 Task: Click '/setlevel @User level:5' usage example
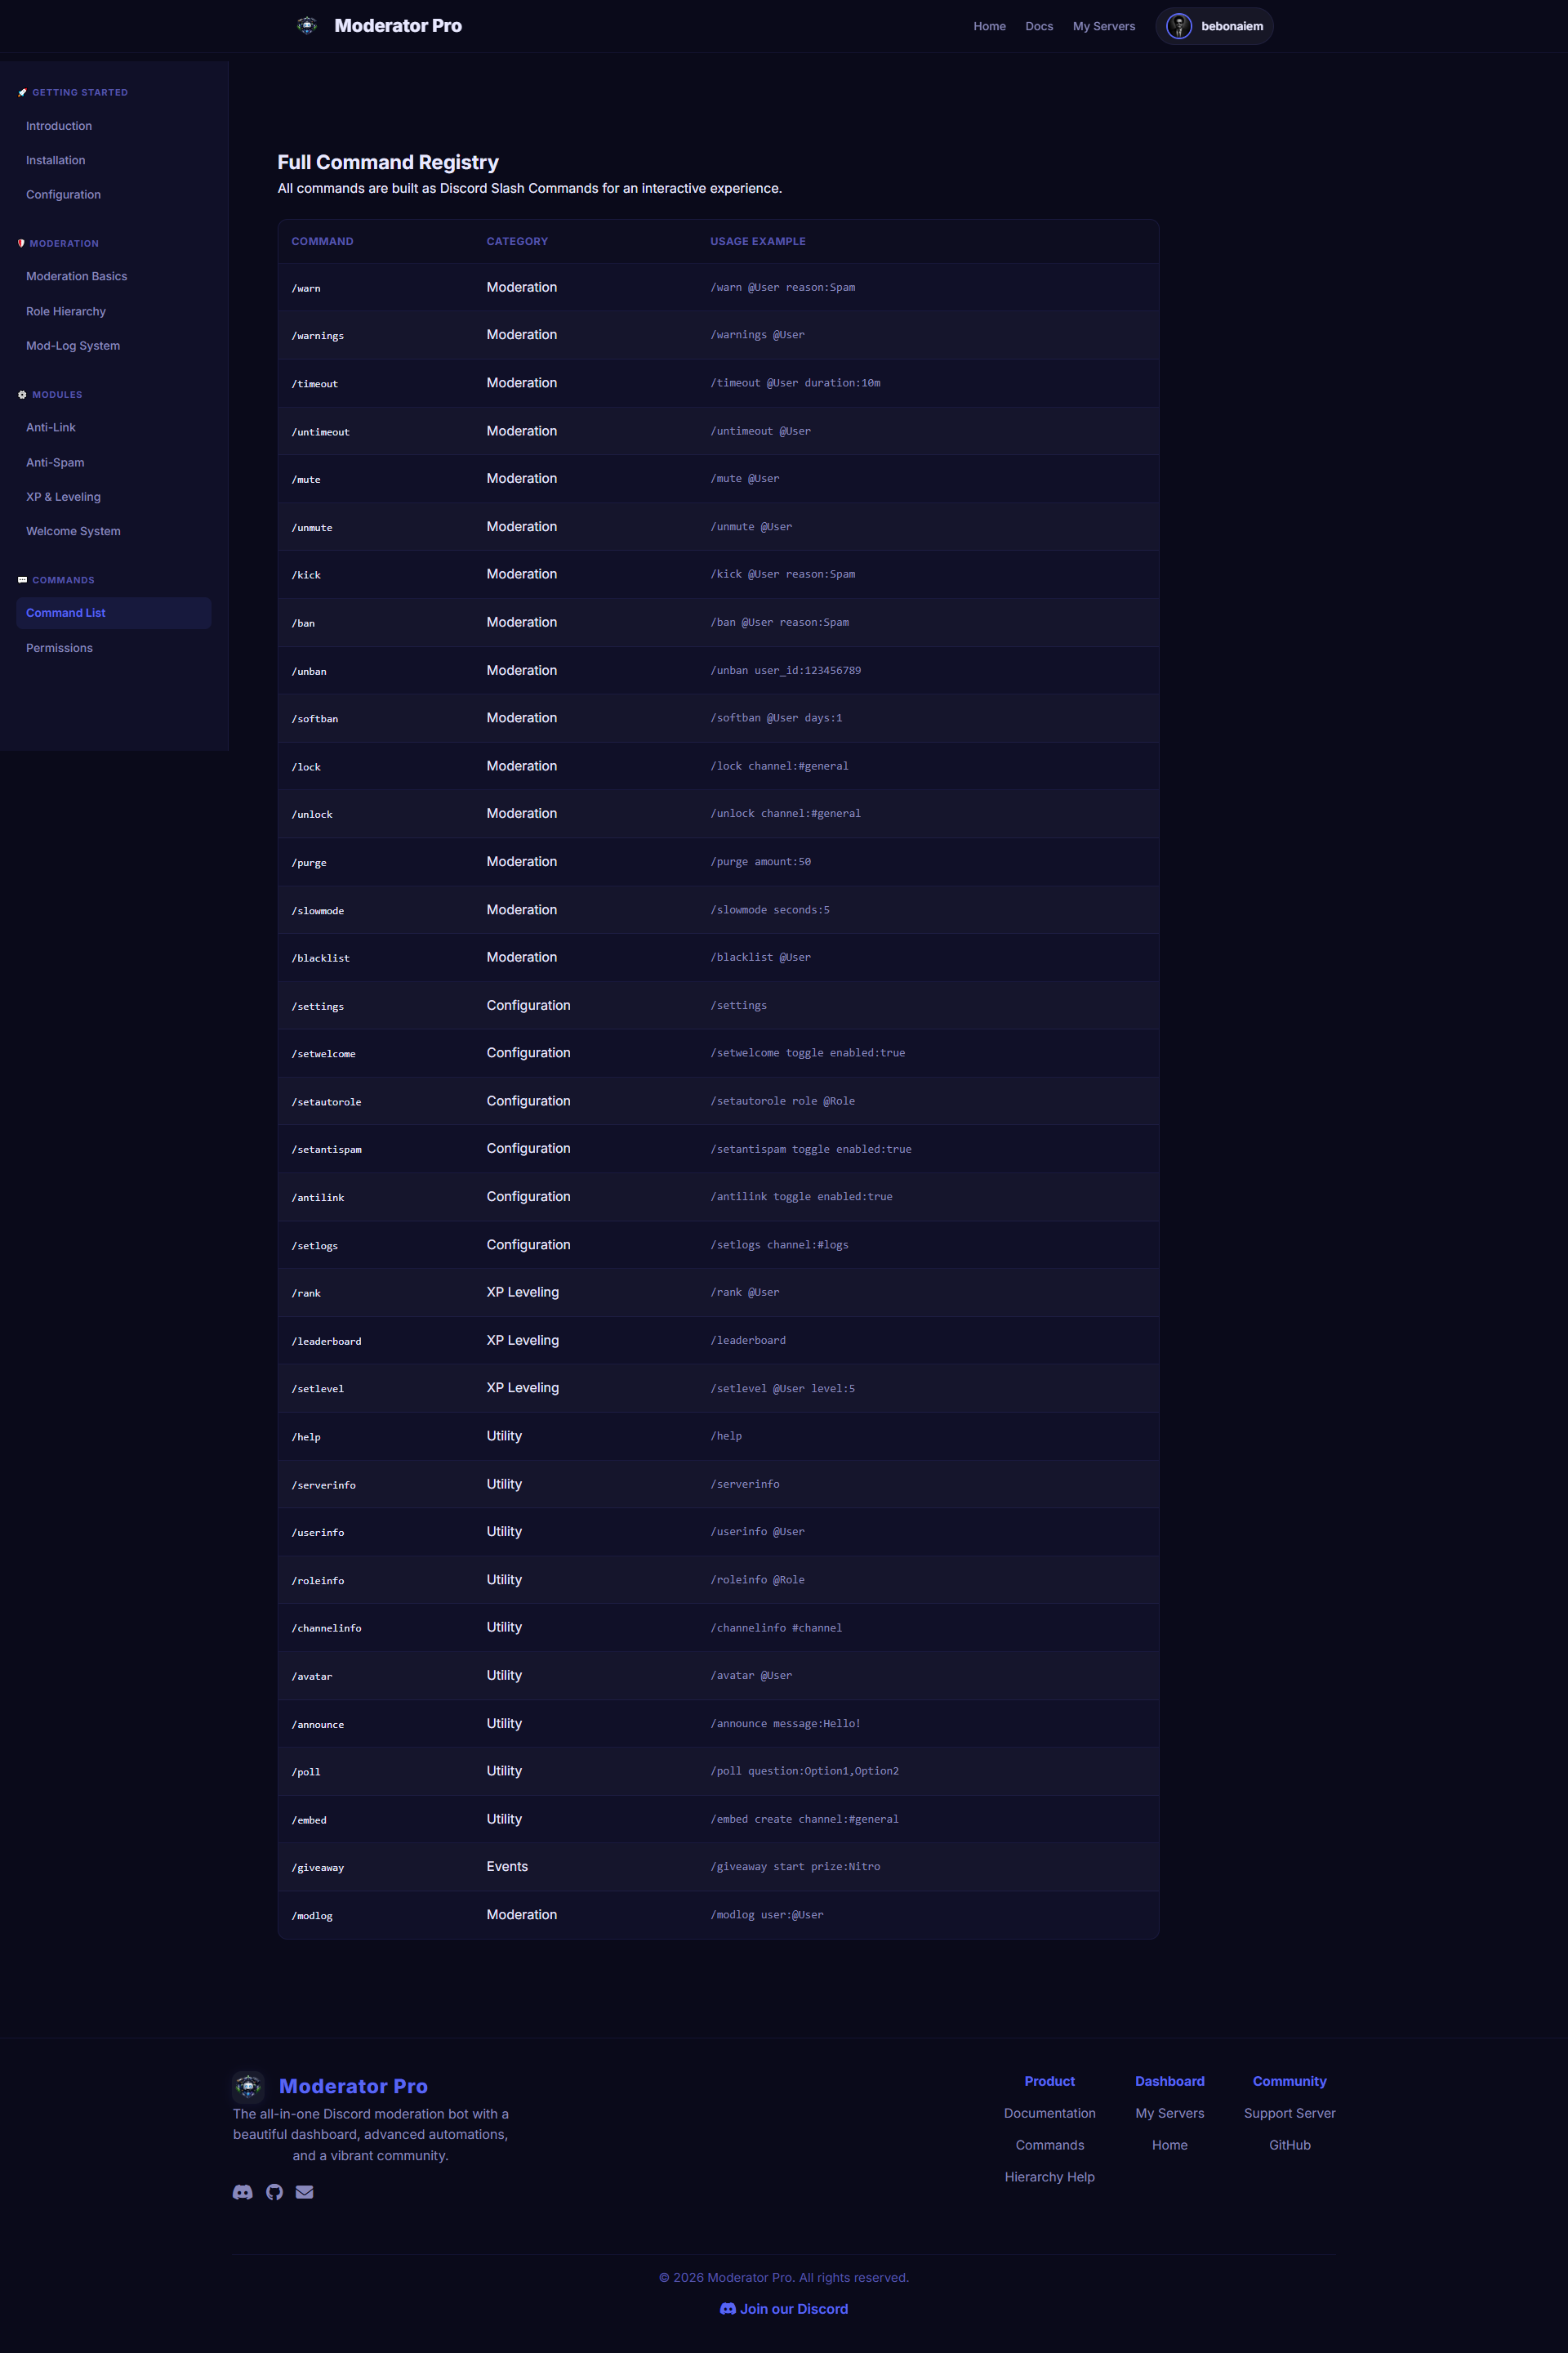[x=782, y=1389]
